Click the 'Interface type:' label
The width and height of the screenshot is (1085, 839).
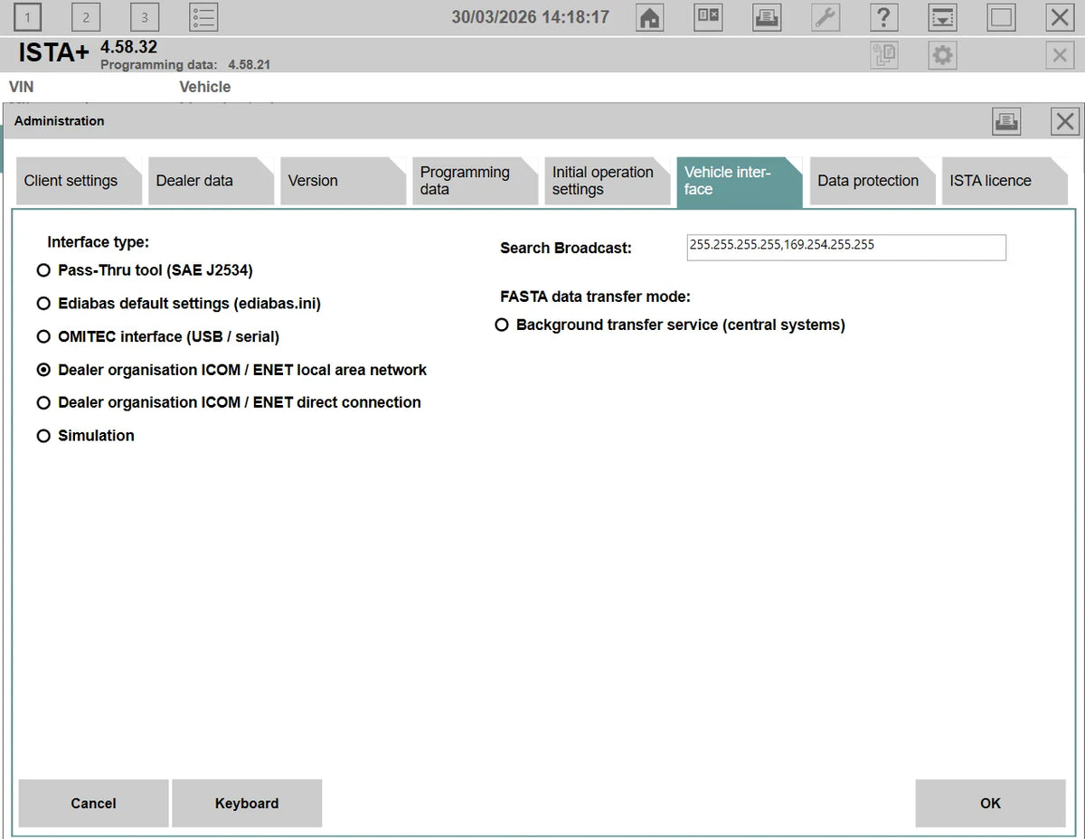pos(99,242)
